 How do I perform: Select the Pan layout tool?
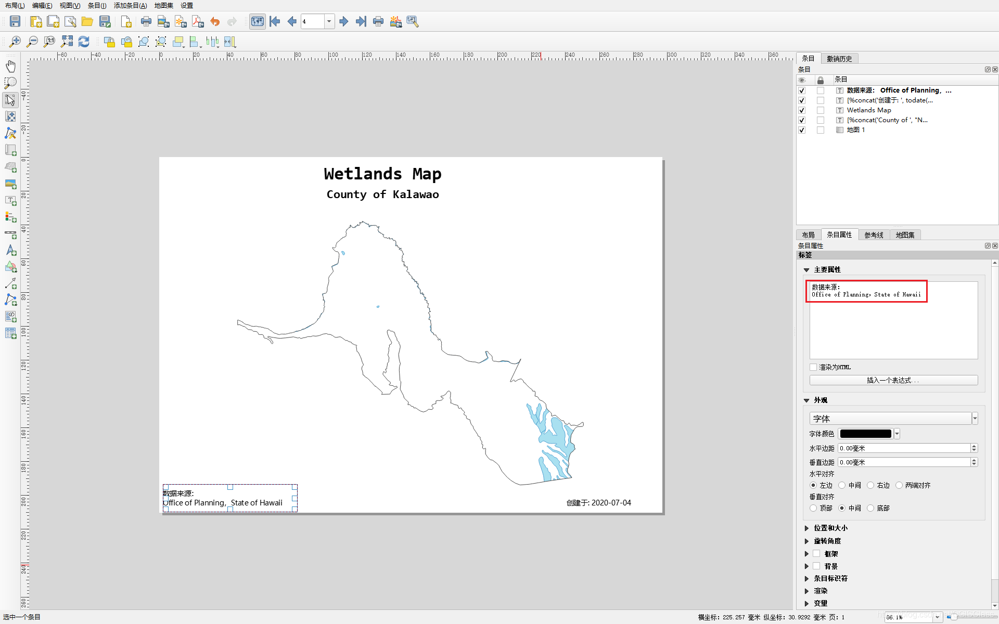point(10,66)
